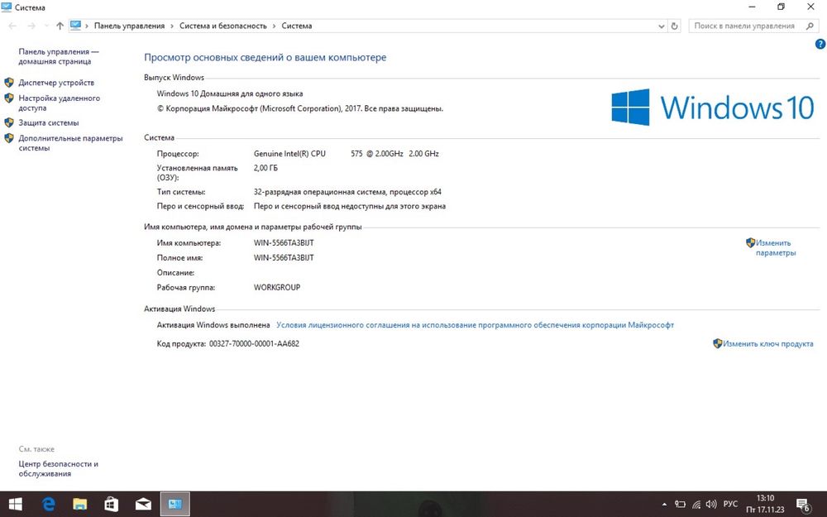Click the 32-разрядная операционная система value
This screenshot has width=827, height=517.
(347, 192)
